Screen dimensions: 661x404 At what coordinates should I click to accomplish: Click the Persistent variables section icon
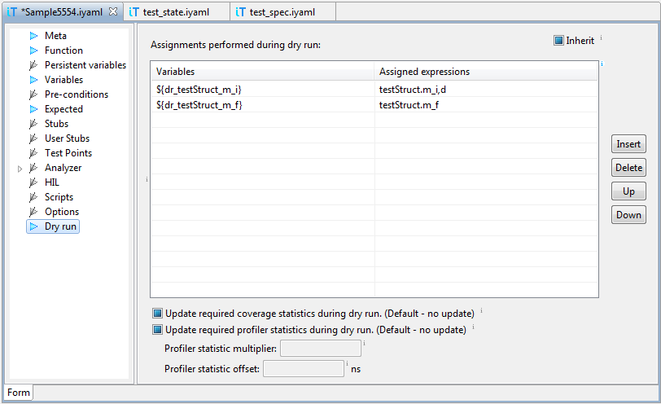click(x=33, y=65)
